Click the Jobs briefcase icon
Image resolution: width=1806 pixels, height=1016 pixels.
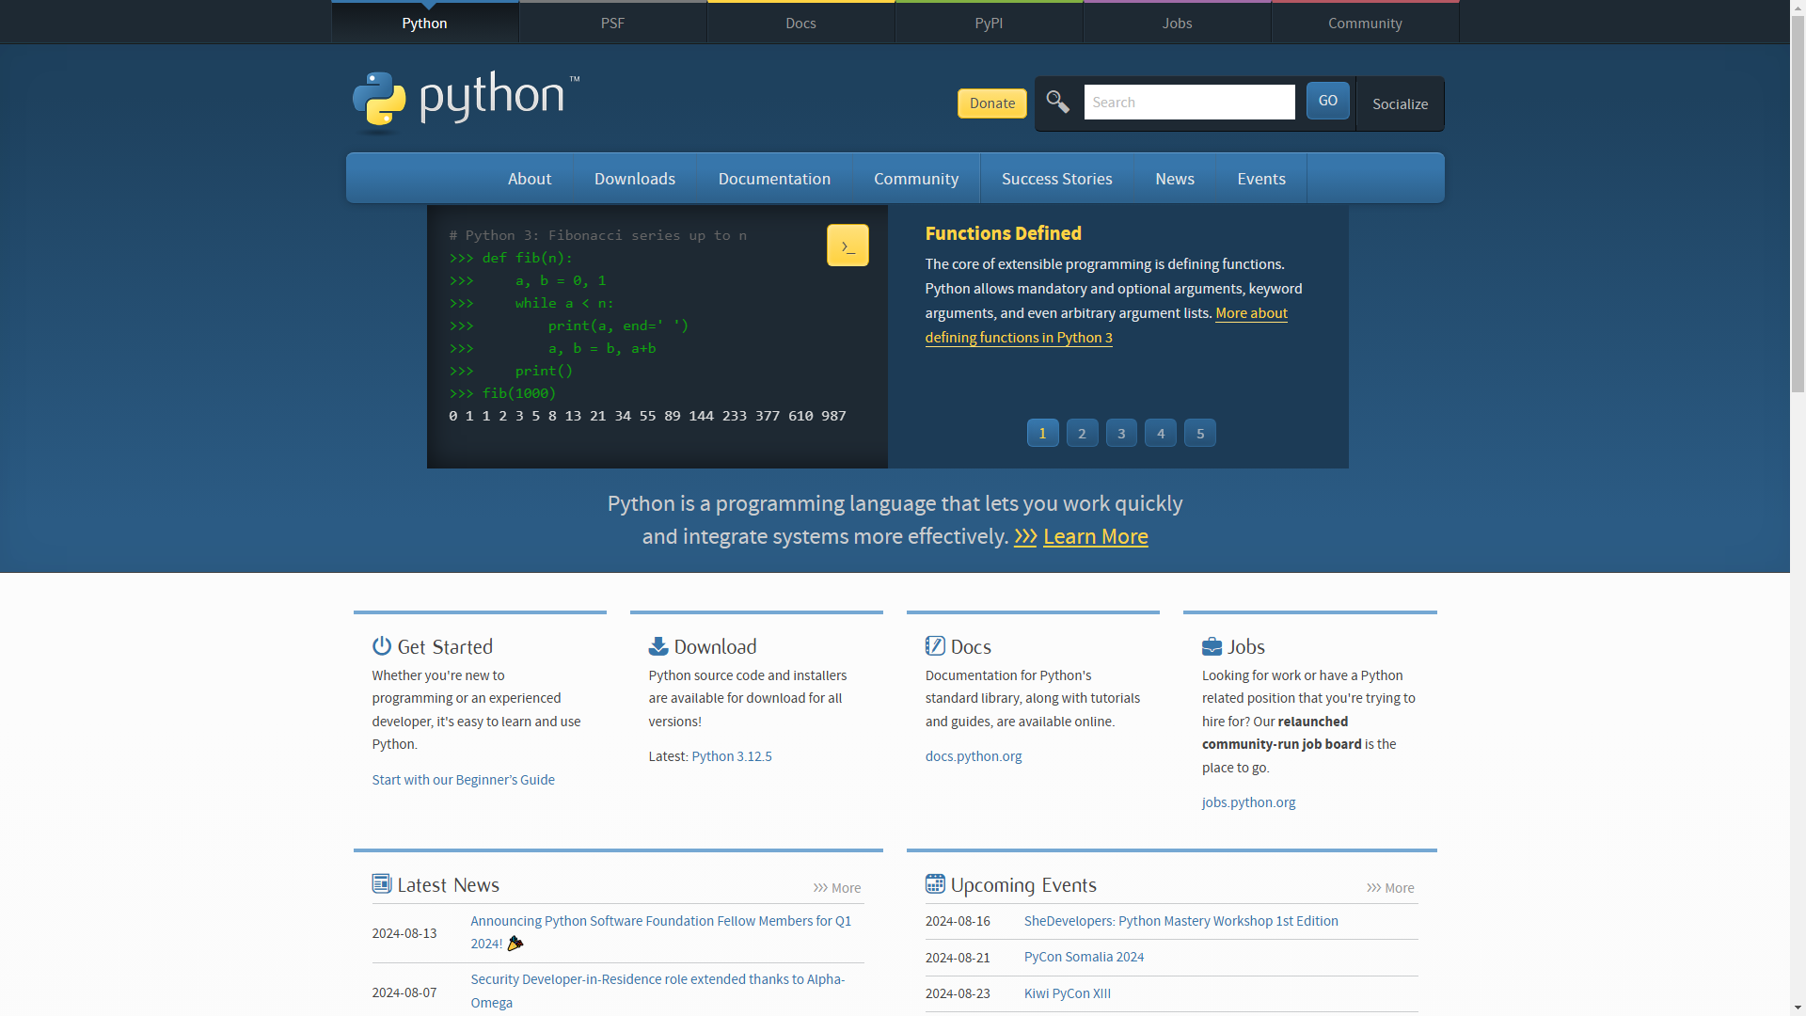1212,646
